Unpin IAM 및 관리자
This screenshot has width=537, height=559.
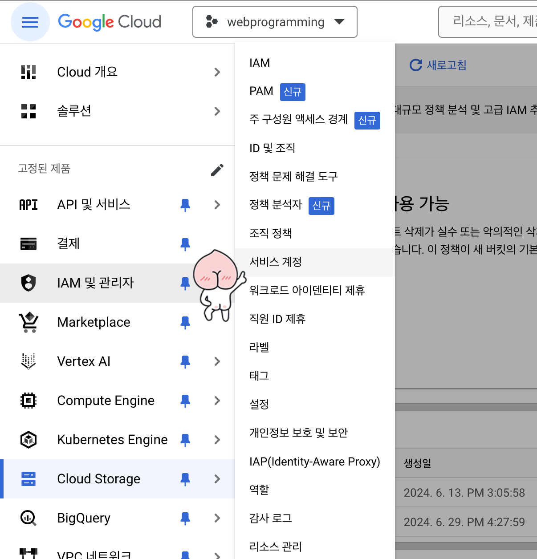point(185,283)
